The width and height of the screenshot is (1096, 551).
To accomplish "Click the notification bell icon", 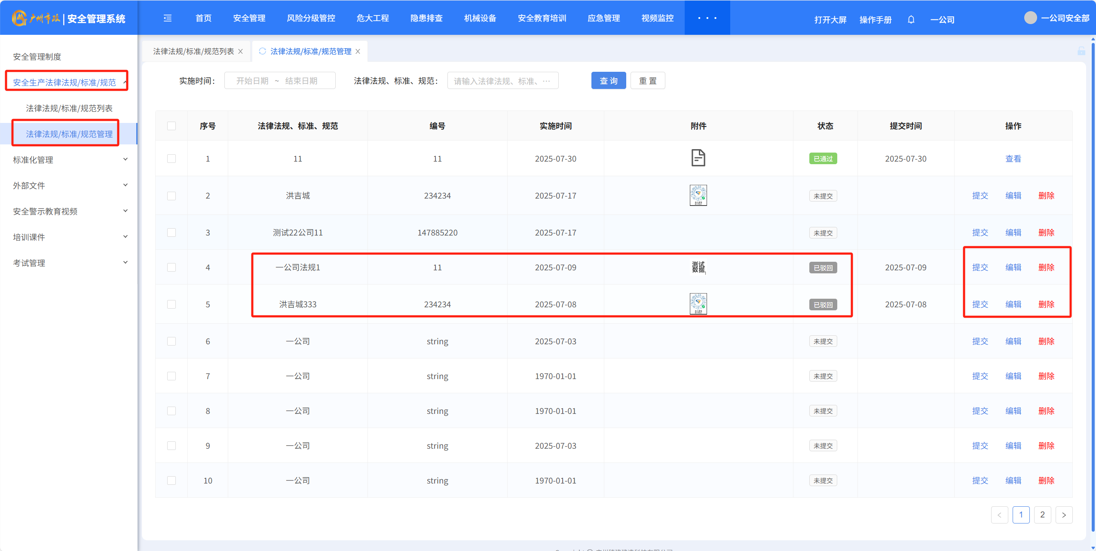I will 911,20.
